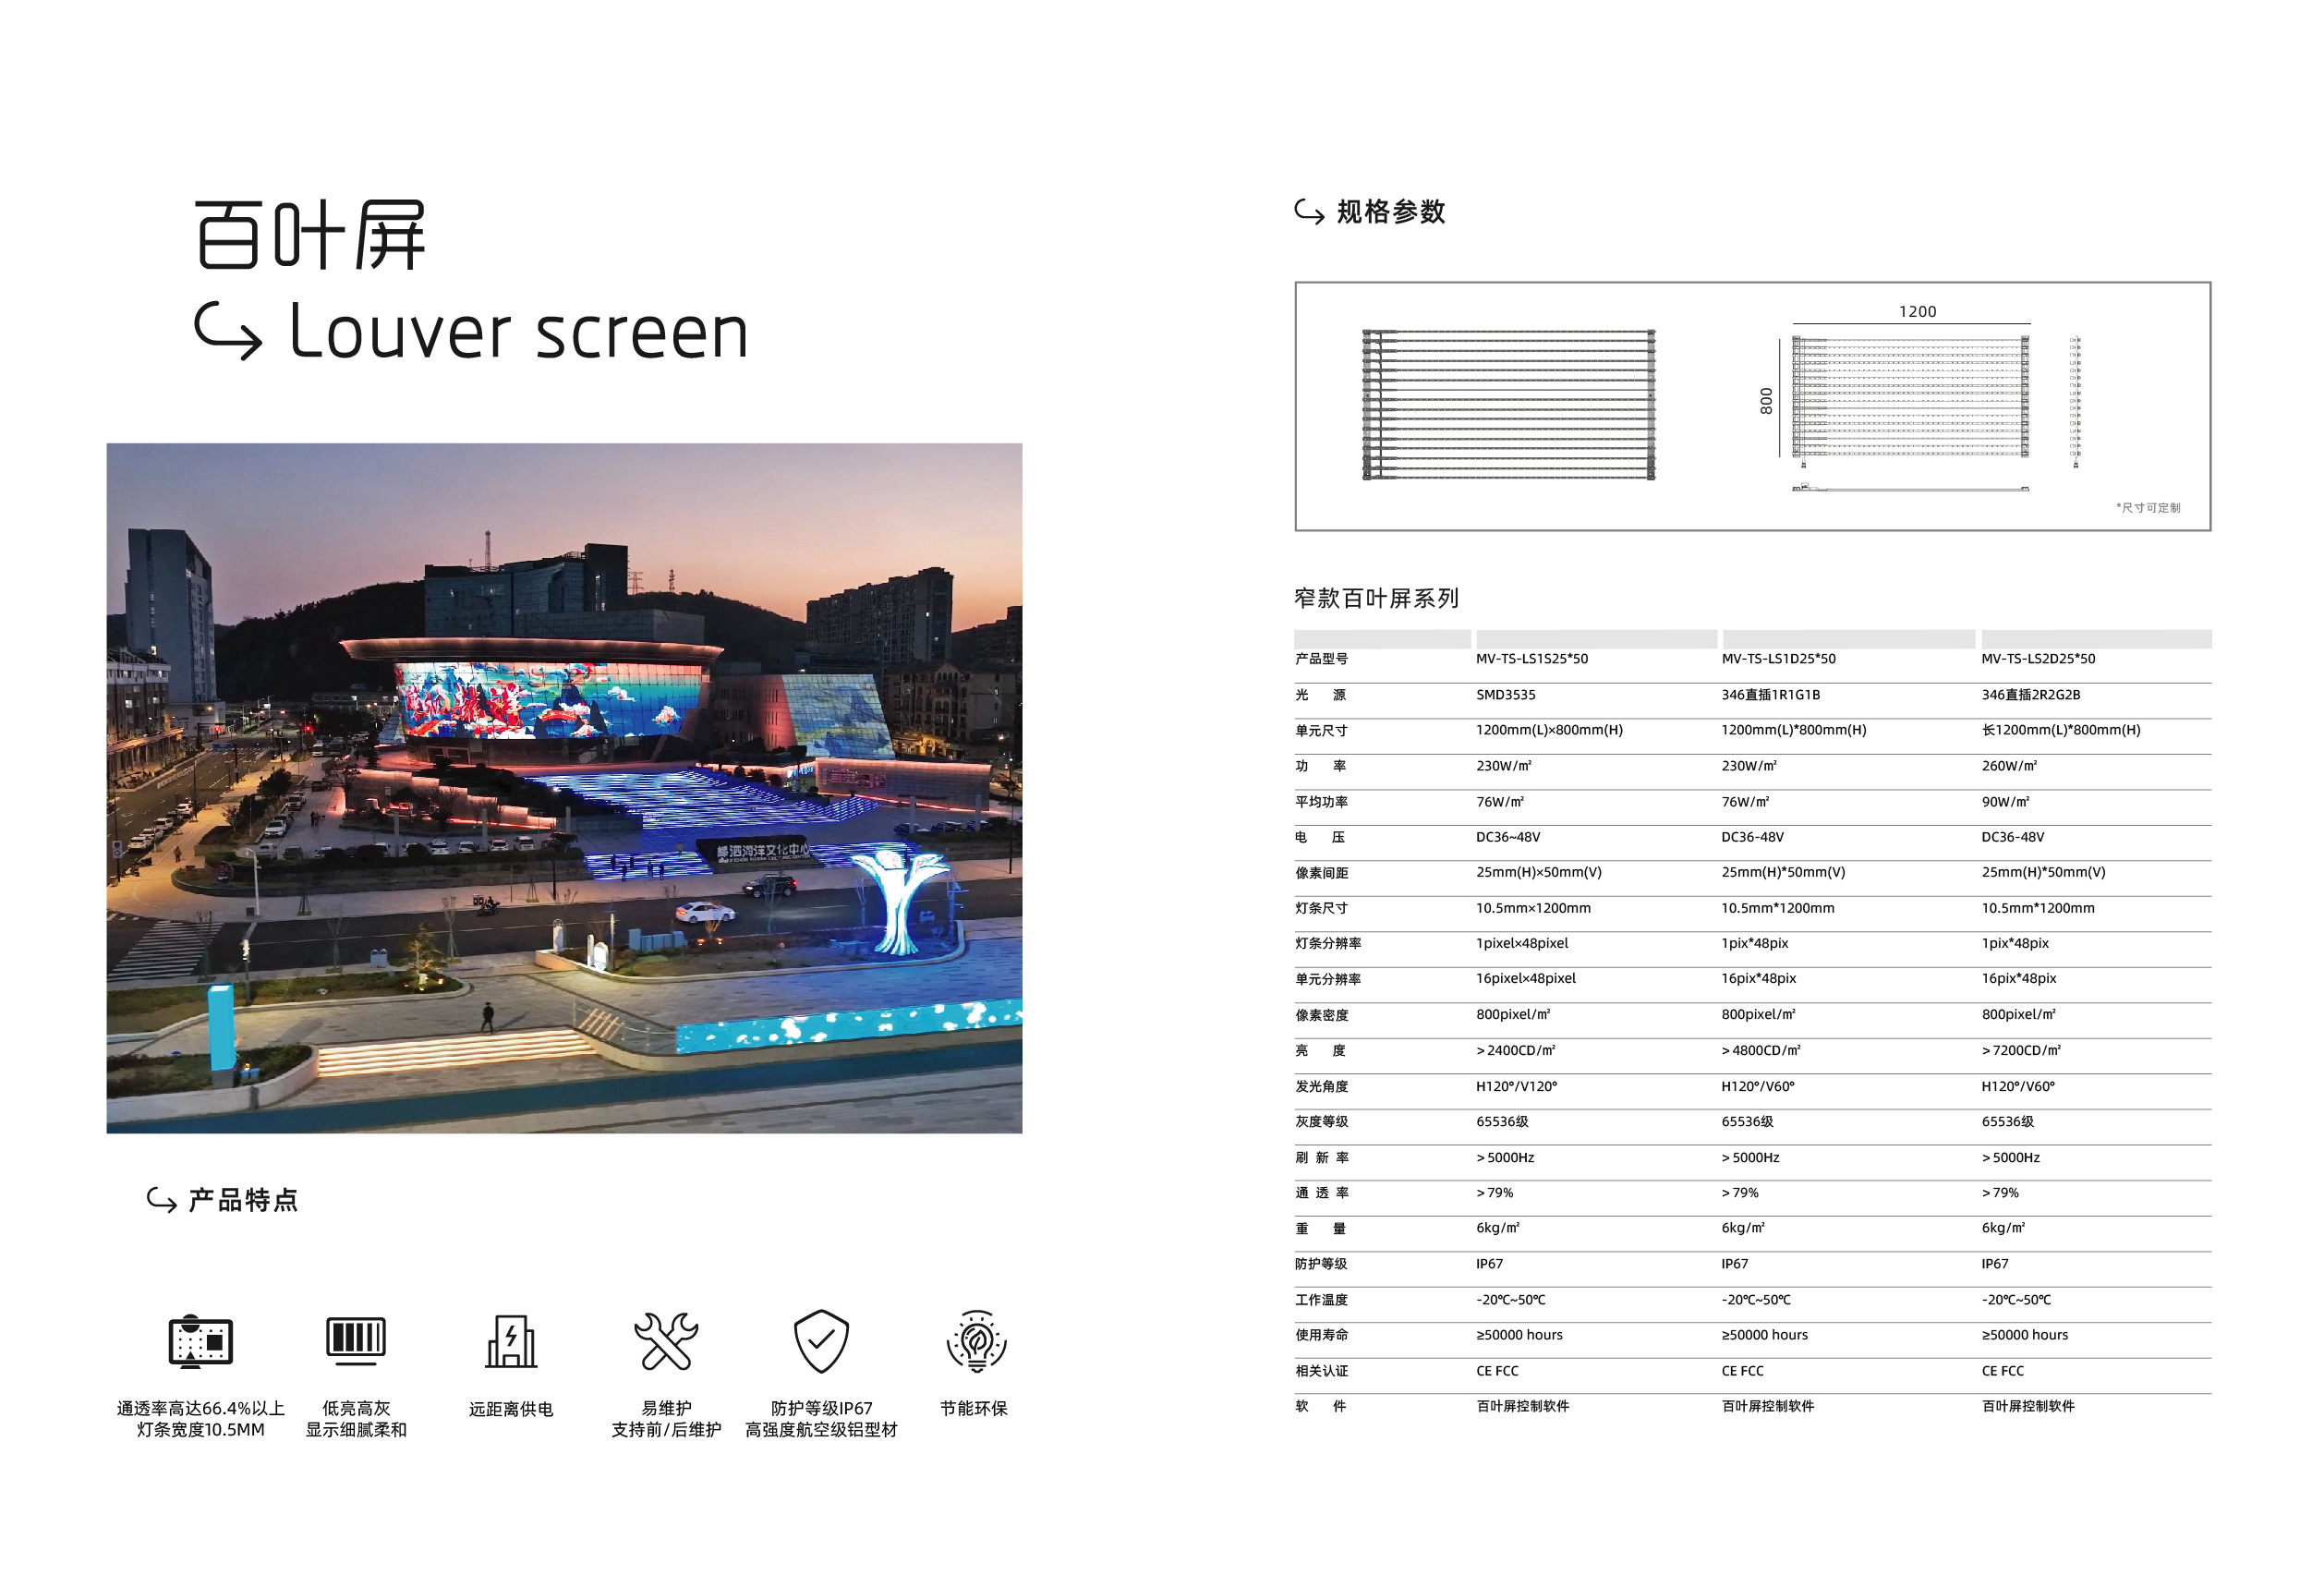Click the louver screen product rendering
Image resolution: width=2324 pixels, height=1587 pixels.
[1508, 405]
